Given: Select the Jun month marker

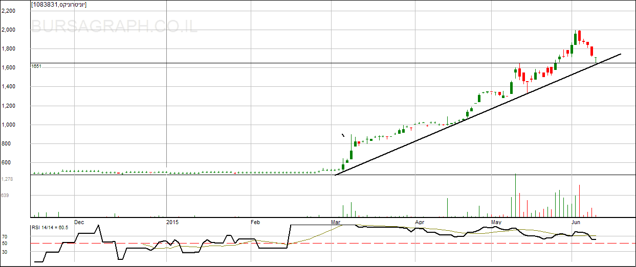Looking at the screenshot, I should pyautogui.click(x=576, y=222).
